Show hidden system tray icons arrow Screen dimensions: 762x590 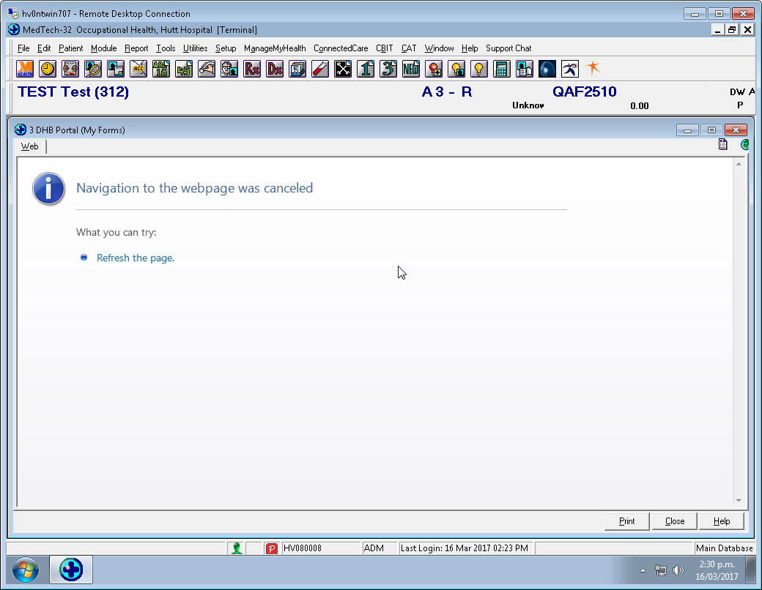point(643,570)
